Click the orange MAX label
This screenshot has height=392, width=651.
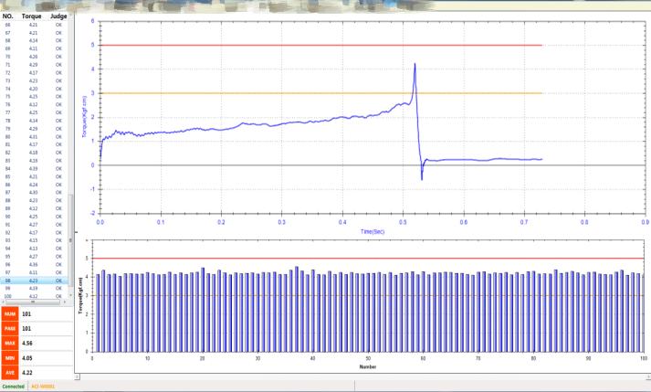pyautogui.click(x=10, y=343)
